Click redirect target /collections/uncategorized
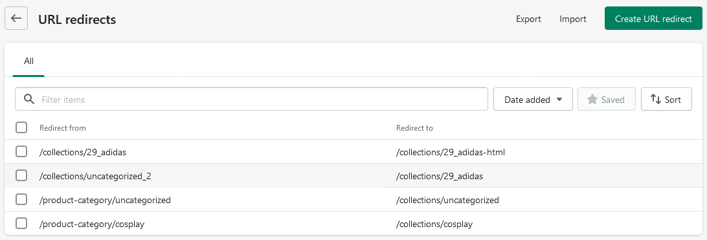This screenshot has width=707, height=240. (447, 200)
